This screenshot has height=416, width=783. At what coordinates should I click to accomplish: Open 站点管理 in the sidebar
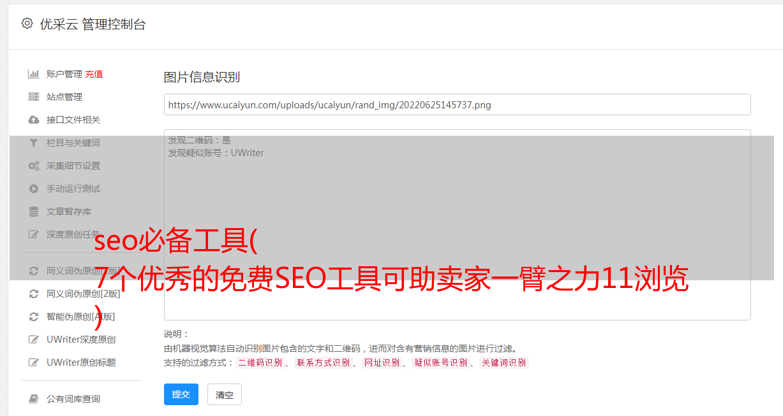[x=64, y=97]
